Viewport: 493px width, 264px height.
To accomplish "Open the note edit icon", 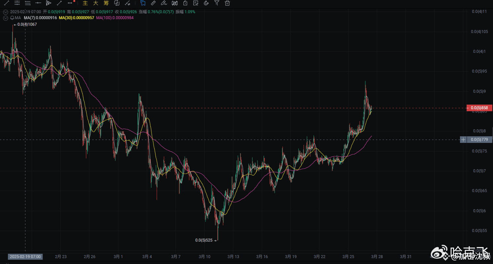I will 196,3.
